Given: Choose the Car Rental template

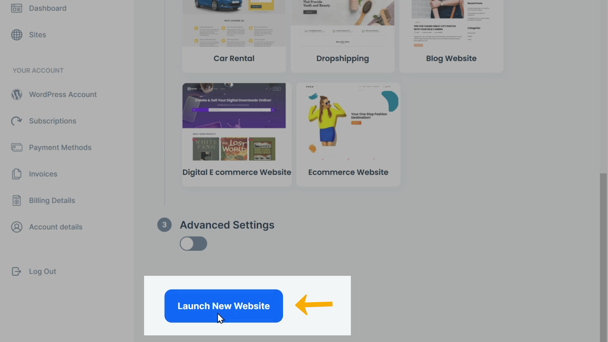Looking at the screenshot, I should pyautogui.click(x=234, y=36).
